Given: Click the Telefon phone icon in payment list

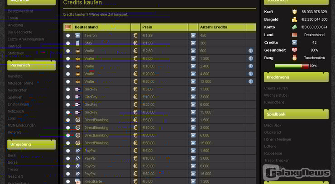Looking at the screenshot, I should tap(78, 35).
